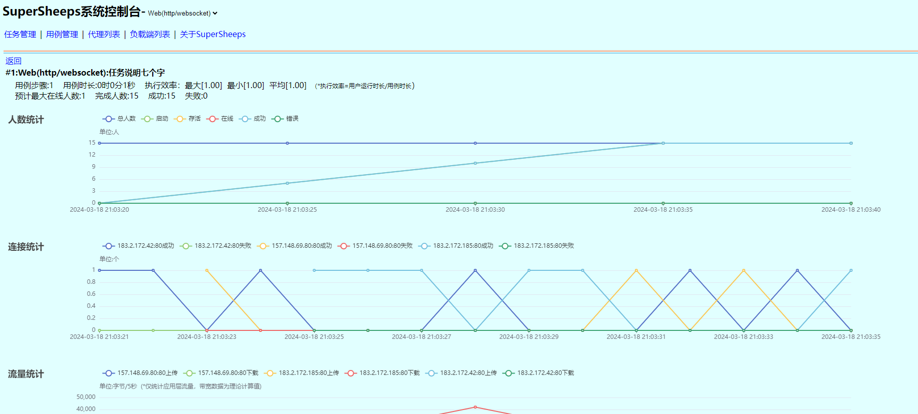918x414 pixels.
Task: Toggle 183.2.172.42:80上传 traffic legend
Action: [462, 373]
